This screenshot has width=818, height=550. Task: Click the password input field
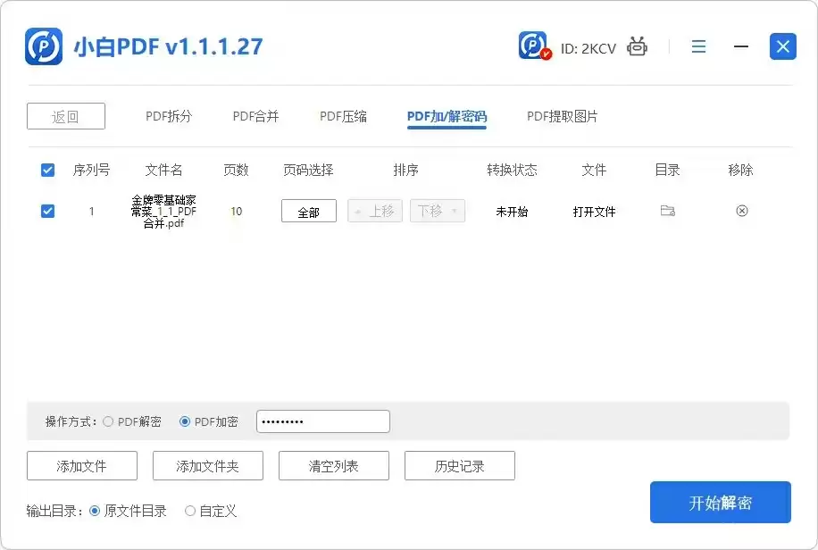(x=322, y=421)
